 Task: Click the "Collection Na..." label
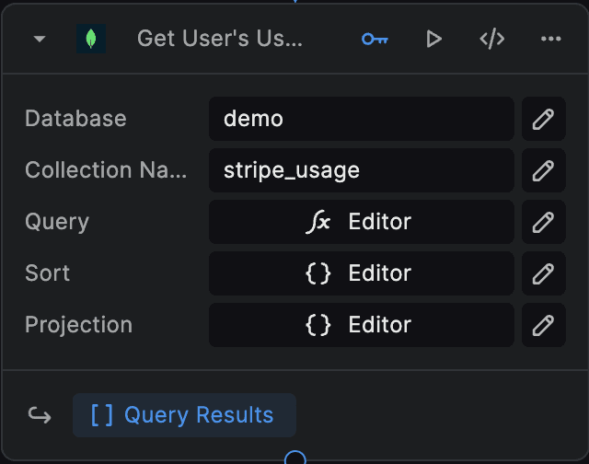pyautogui.click(x=106, y=170)
